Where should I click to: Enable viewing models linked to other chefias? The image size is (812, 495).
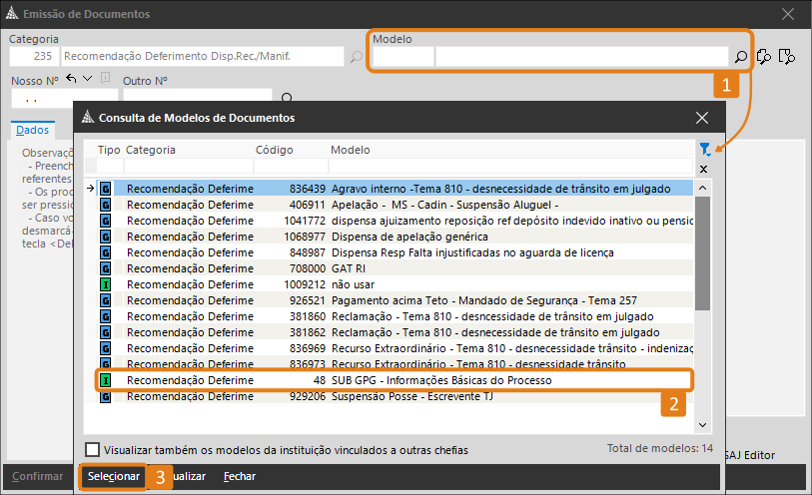[93, 450]
